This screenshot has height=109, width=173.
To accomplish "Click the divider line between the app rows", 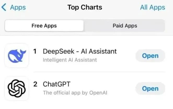I will (99, 72).
